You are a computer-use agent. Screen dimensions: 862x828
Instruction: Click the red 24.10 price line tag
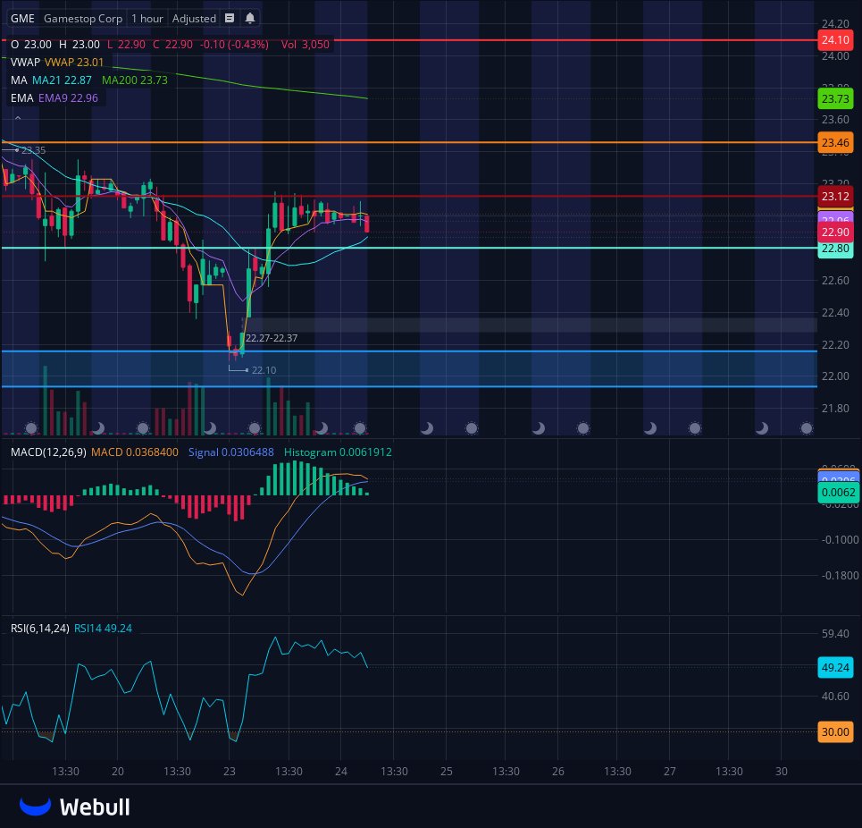(x=835, y=39)
